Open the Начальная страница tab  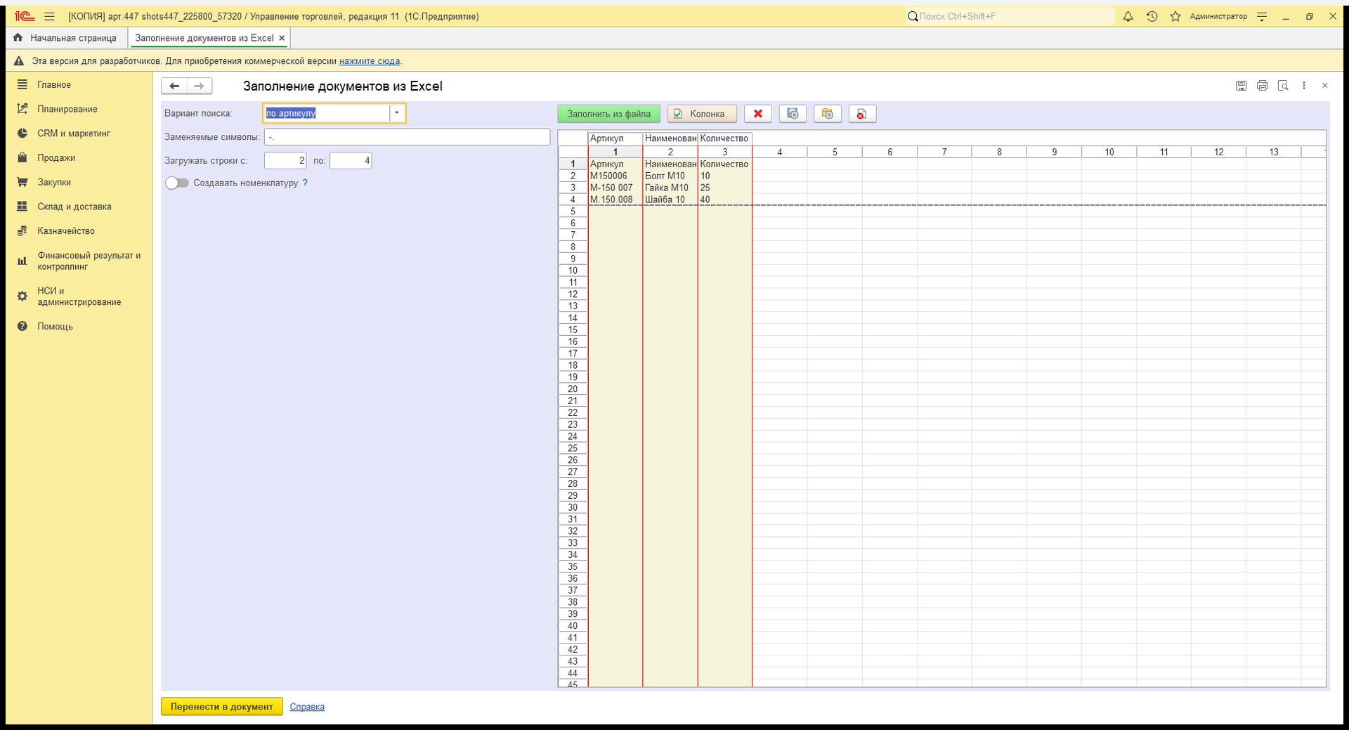67,38
